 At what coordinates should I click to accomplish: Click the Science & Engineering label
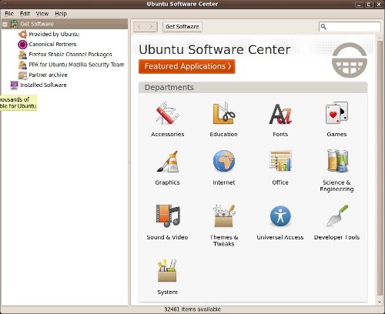click(336, 185)
